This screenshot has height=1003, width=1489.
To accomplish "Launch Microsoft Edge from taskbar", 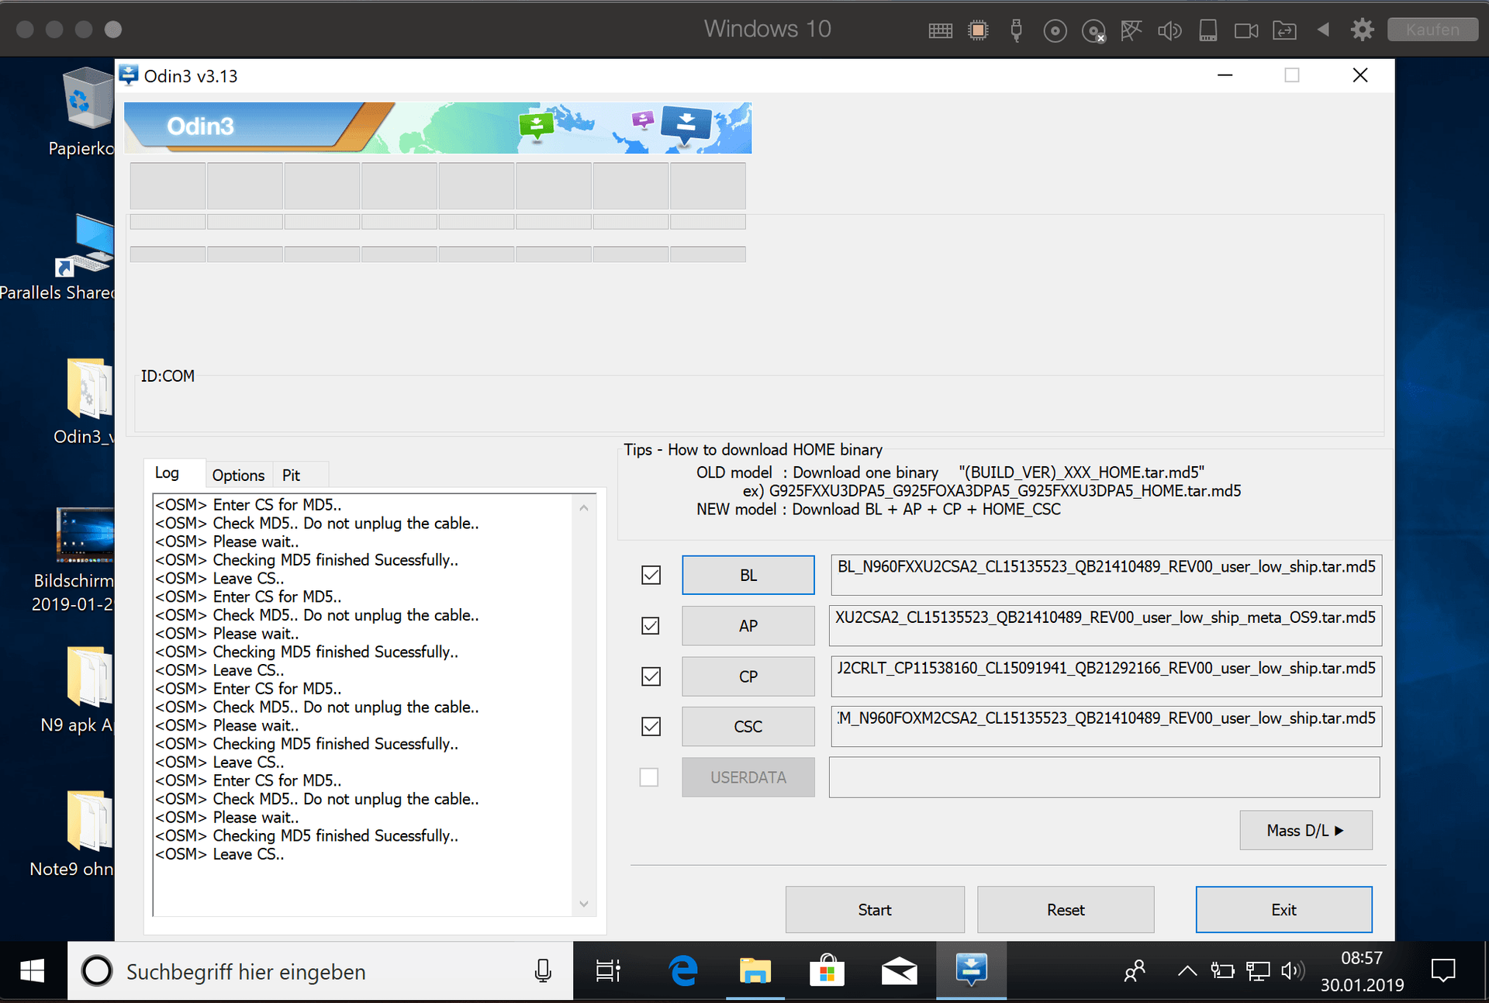I will tap(683, 970).
